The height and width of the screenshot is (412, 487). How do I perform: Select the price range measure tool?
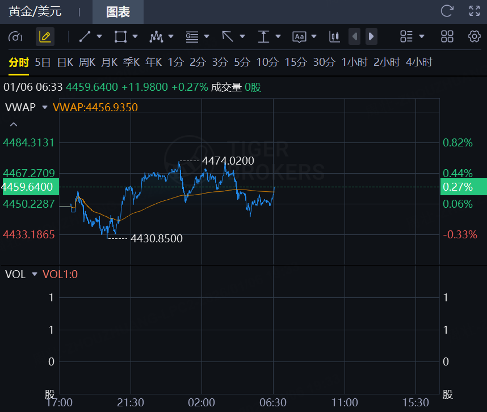[263, 37]
